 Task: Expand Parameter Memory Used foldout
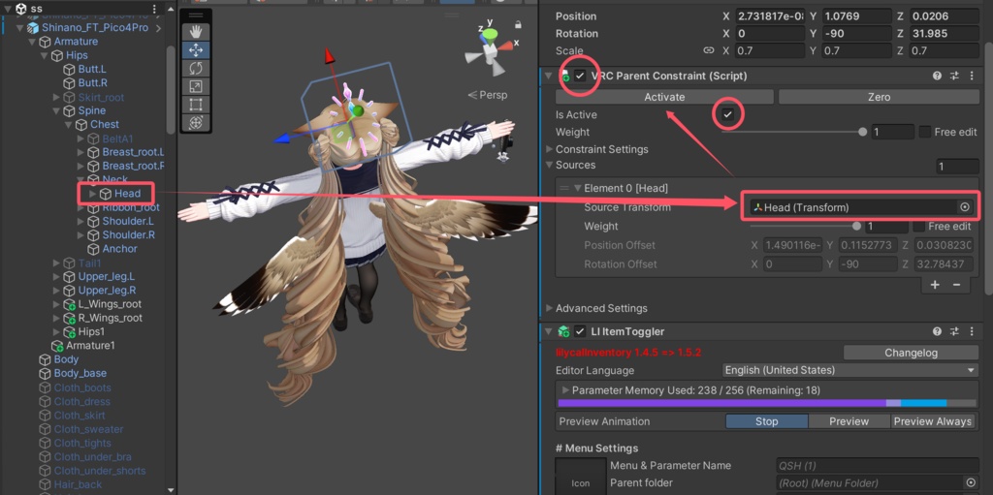[x=565, y=390]
